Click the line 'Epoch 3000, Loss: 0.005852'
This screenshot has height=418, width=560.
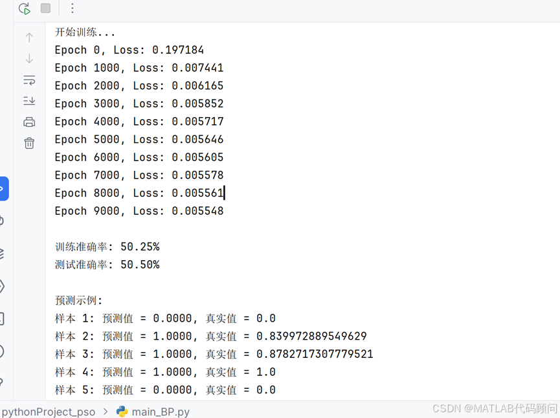[x=139, y=104]
